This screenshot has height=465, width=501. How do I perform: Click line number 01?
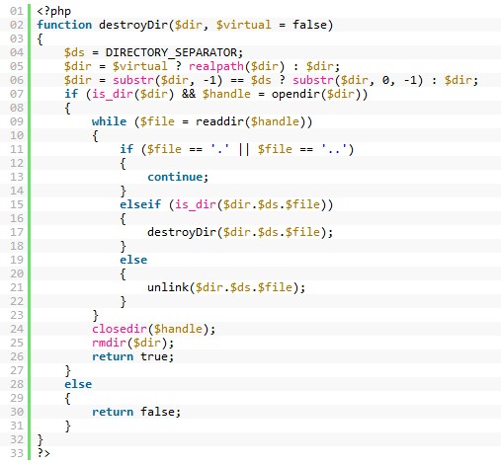(17, 12)
